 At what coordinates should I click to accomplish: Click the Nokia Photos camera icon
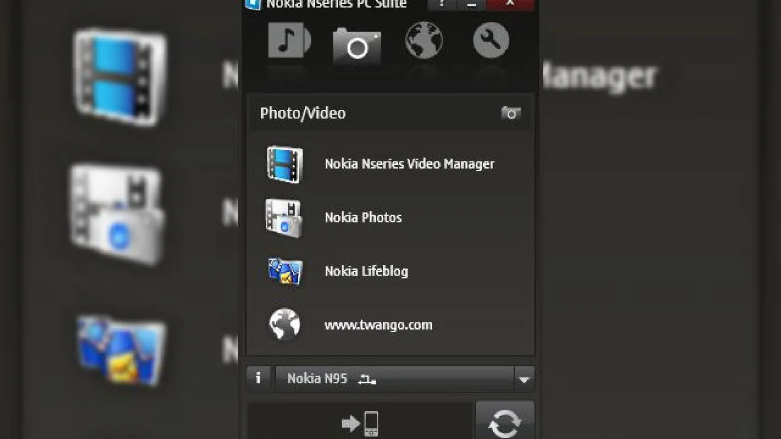coord(284,218)
